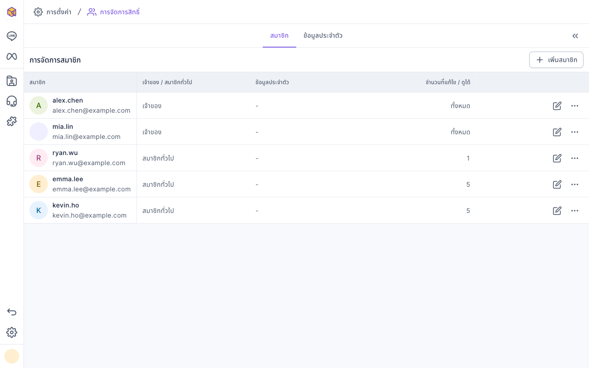Switch to the ข้อมูลประจำตัว tab
Viewport: 589px width, 368px height.
pyautogui.click(x=323, y=36)
